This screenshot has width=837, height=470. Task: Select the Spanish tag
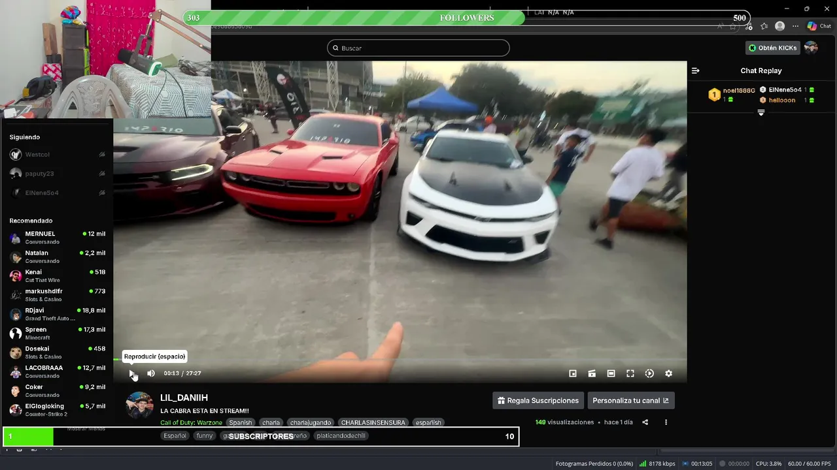[x=241, y=422]
